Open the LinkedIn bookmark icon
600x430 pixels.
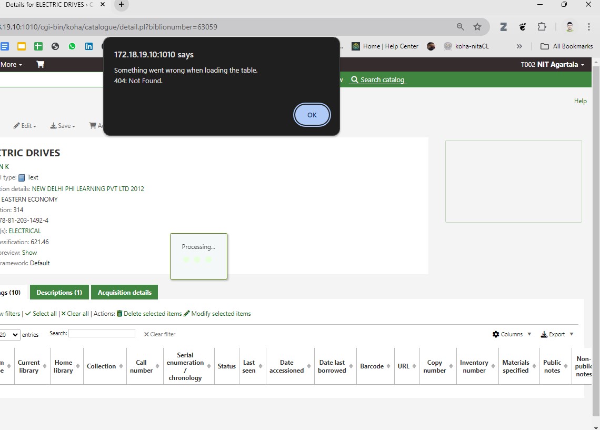[x=89, y=46]
